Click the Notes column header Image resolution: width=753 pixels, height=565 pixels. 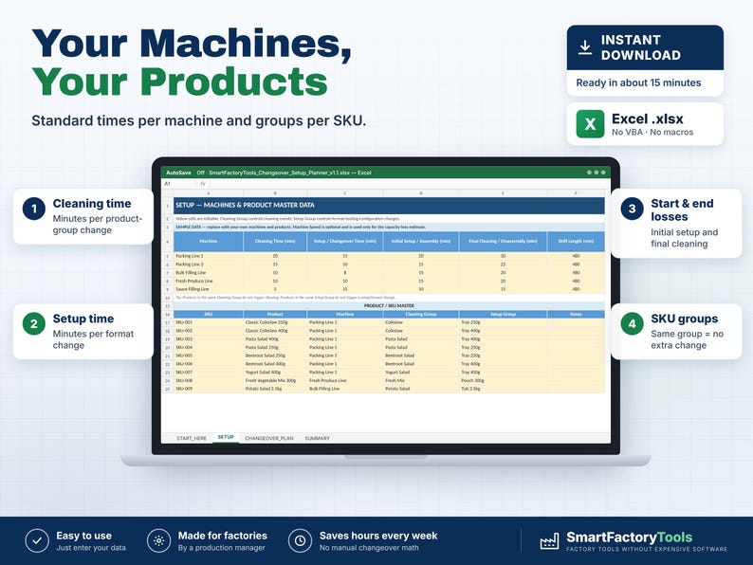[x=576, y=315]
